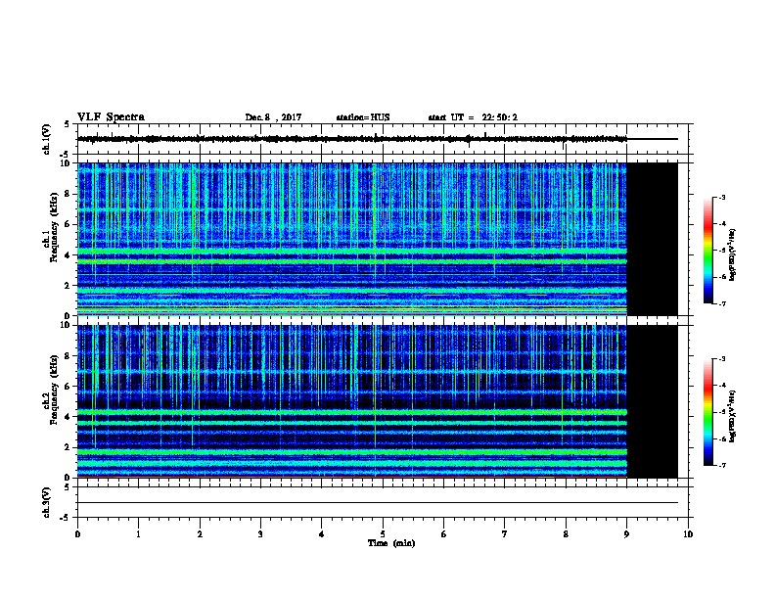Click time axis tick label "7"
The width and height of the screenshot is (775, 599).
click(505, 534)
